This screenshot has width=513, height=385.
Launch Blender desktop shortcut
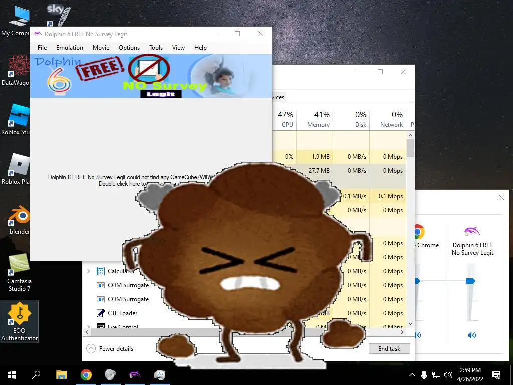coord(18,220)
